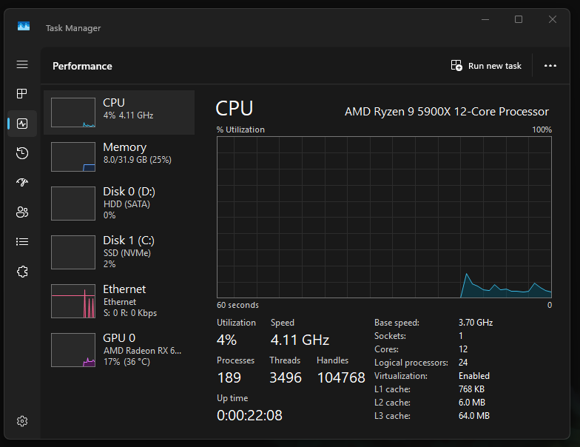
Task: Select Disk 1 (C:) SSD entry
Action: click(119, 252)
